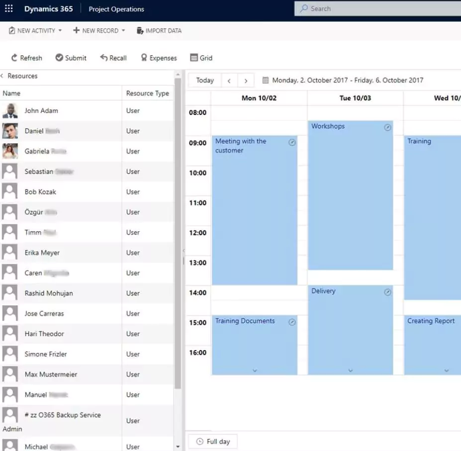Click the Full day button
Image resolution: width=461 pixels, height=451 pixels.
[x=213, y=442]
